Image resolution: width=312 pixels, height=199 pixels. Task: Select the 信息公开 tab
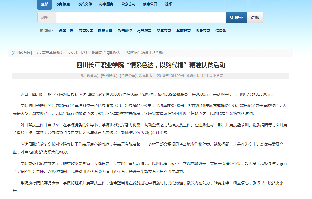click(x=150, y=4)
